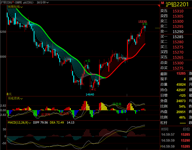The width and height of the screenshot is (192, 150).
Task: Select the 14:59:57 trade record row
Action: click(x=176, y=134)
